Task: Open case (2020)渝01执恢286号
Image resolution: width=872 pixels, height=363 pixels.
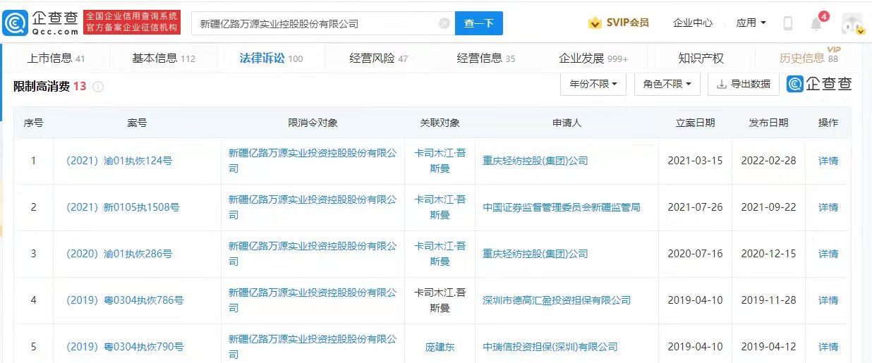Action: (x=119, y=254)
